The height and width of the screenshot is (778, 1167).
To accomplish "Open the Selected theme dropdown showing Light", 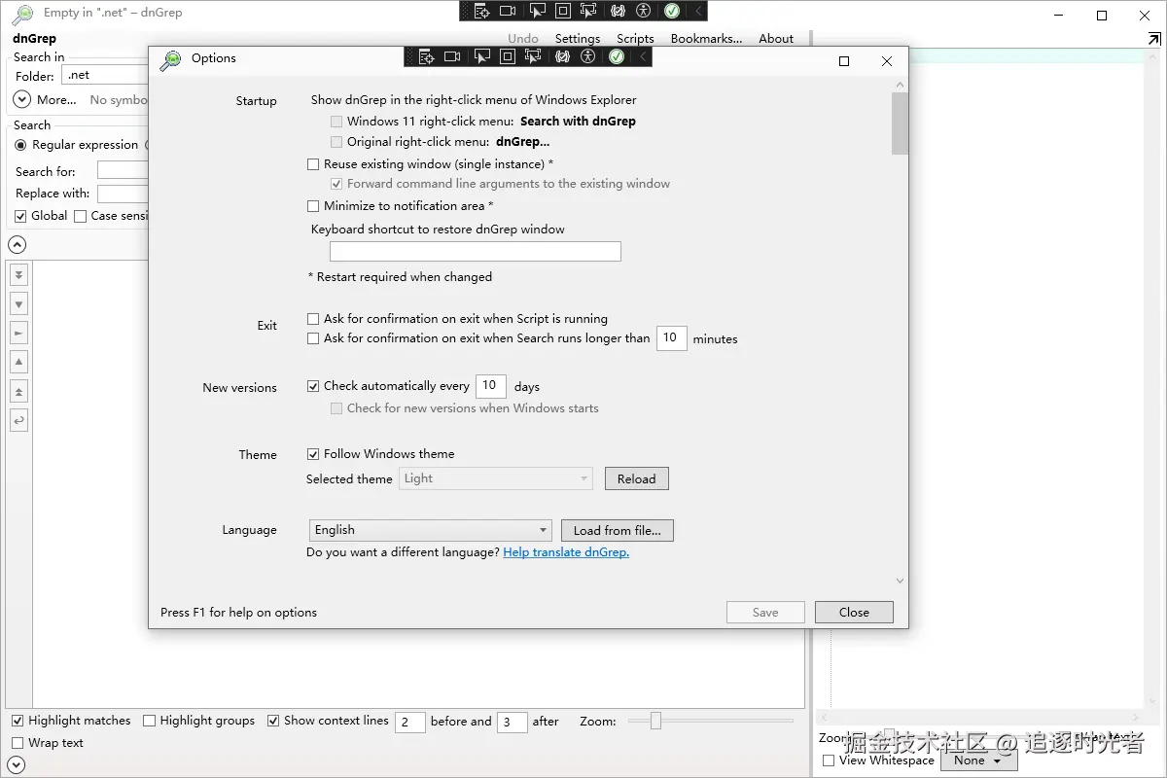I will [x=496, y=478].
